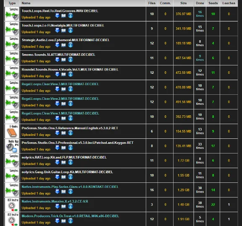Viewport: 242px width, 226px height.
Task: Open Native.Instruments.Play.Series.Glaze torrent link
Action: [70, 187]
